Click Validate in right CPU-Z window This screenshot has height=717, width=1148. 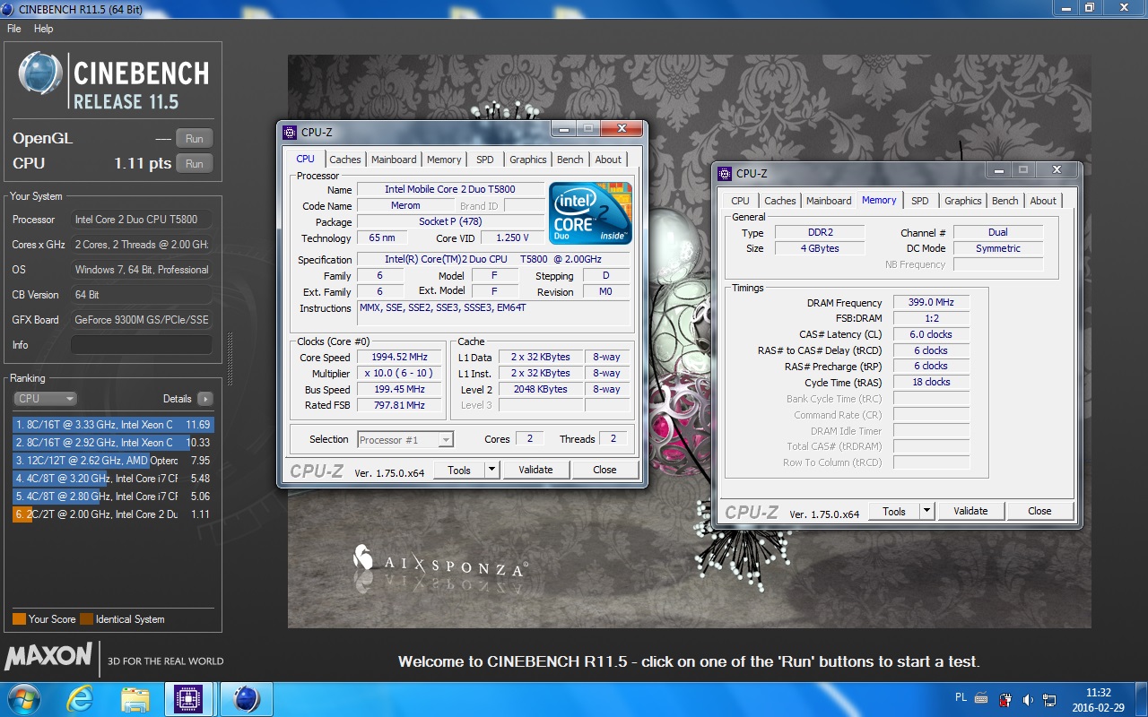pyautogui.click(x=970, y=511)
